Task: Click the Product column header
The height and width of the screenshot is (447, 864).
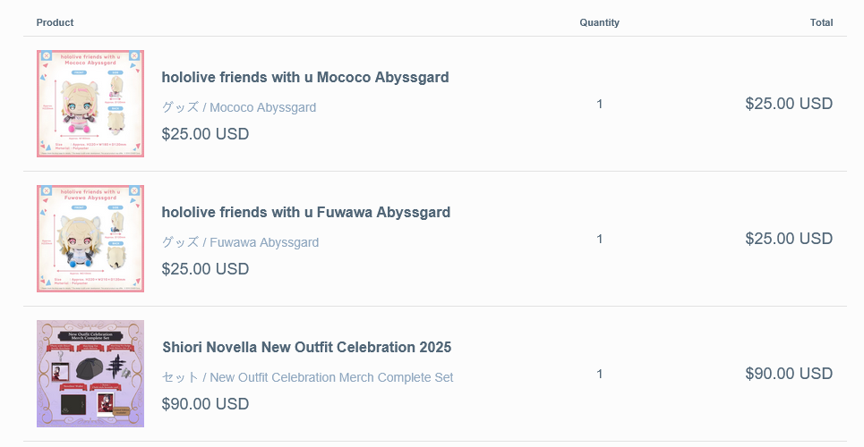Action: tap(56, 22)
